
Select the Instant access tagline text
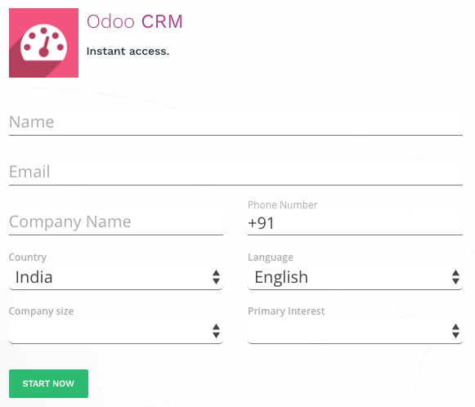click(128, 51)
